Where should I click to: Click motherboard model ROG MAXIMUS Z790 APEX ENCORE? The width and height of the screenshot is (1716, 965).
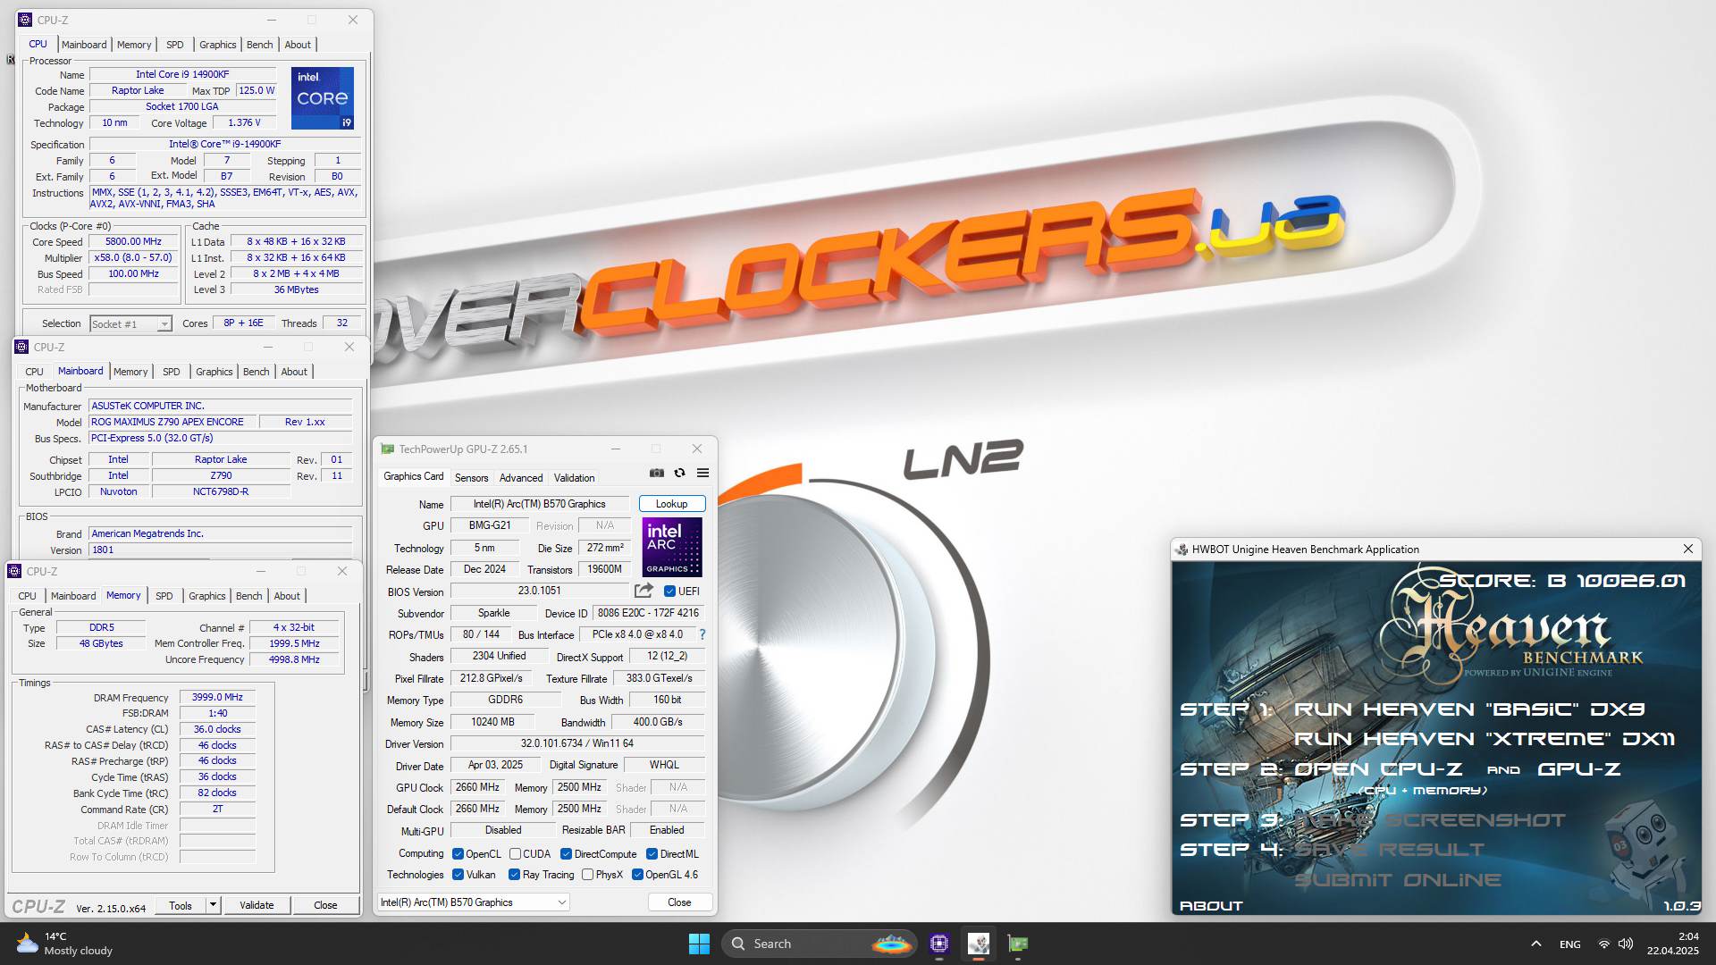click(x=173, y=422)
